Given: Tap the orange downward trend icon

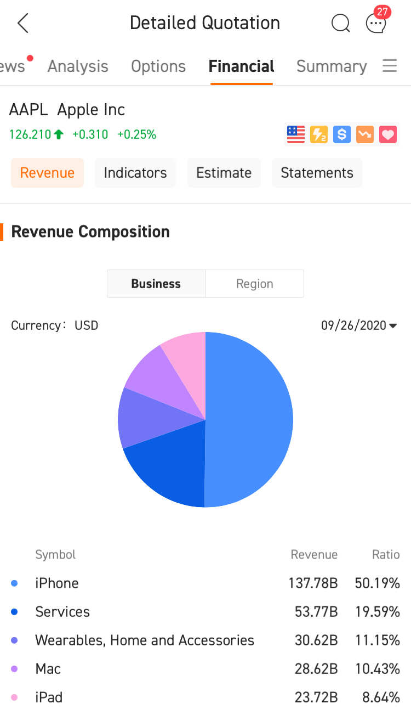Looking at the screenshot, I should [x=365, y=134].
